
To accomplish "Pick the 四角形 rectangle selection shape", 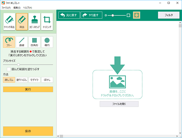I will 34,42.
